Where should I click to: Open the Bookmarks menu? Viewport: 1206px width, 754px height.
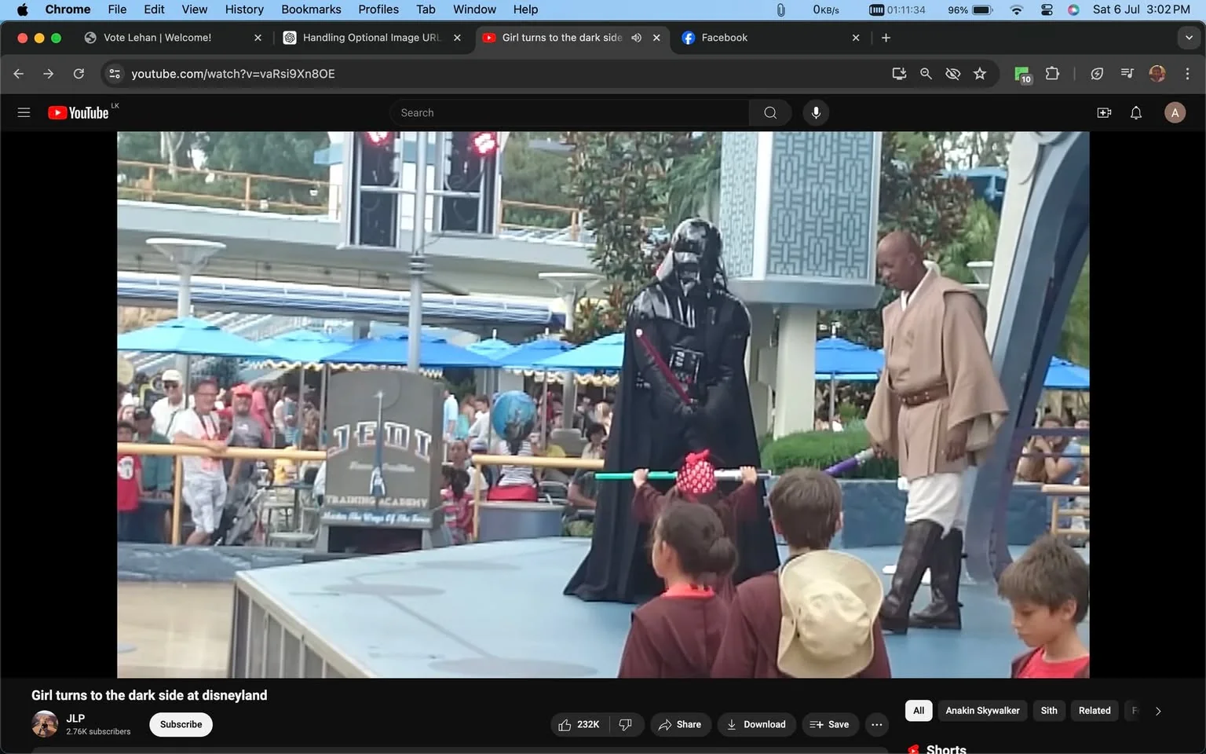[x=311, y=9]
